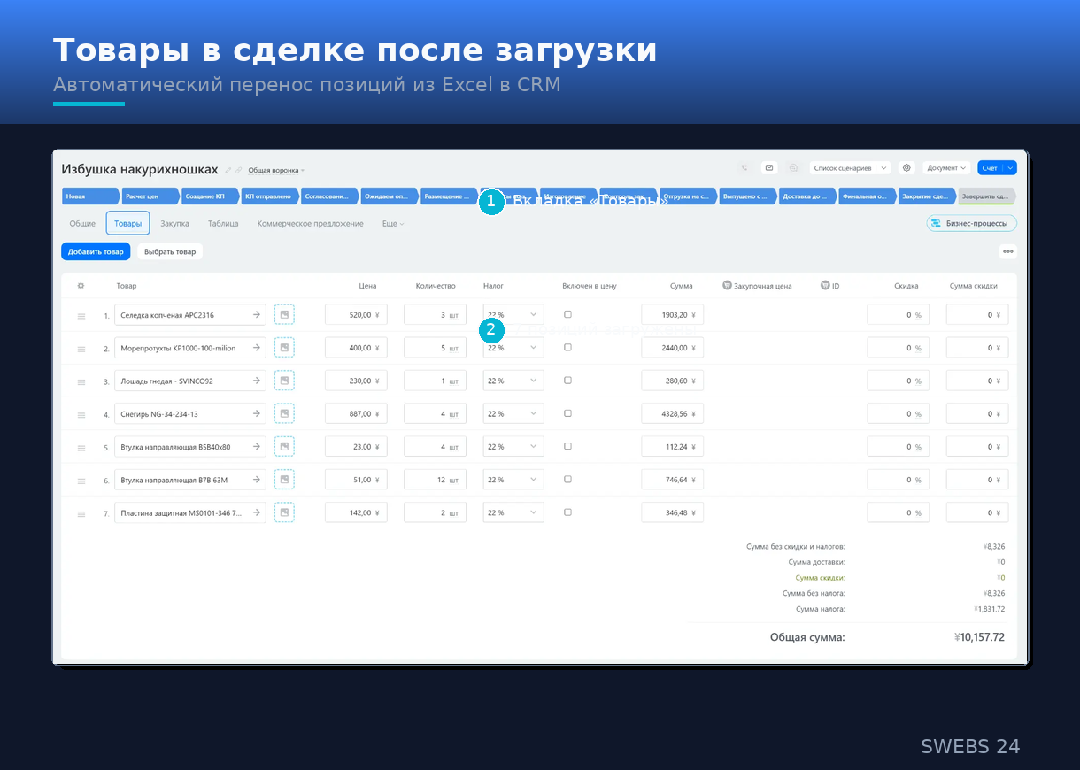
Task: Click the pencil icon beside deal title
Action: point(228,170)
